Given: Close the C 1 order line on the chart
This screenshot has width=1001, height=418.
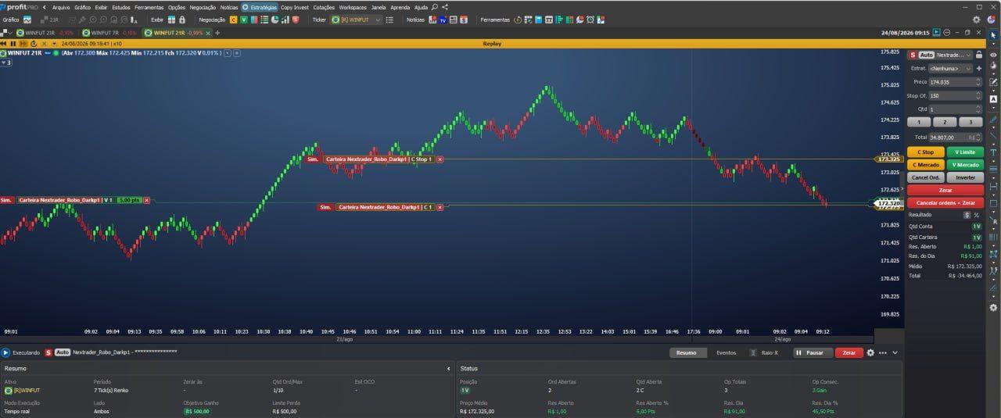Looking at the screenshot, I should pyautogui.click(x=440, y=207).
